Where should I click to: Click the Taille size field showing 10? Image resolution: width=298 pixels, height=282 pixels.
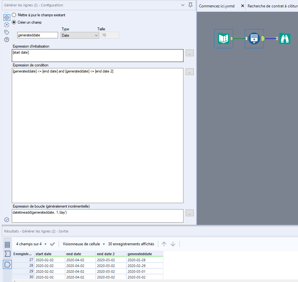pos(110,35)
